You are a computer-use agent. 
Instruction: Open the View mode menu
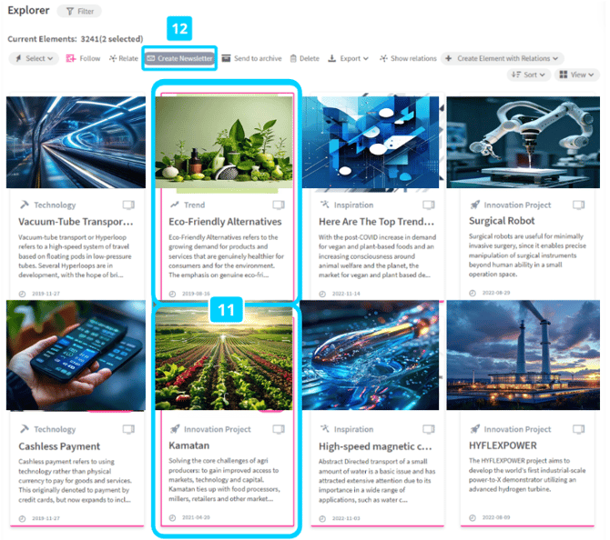coord(576,75)
